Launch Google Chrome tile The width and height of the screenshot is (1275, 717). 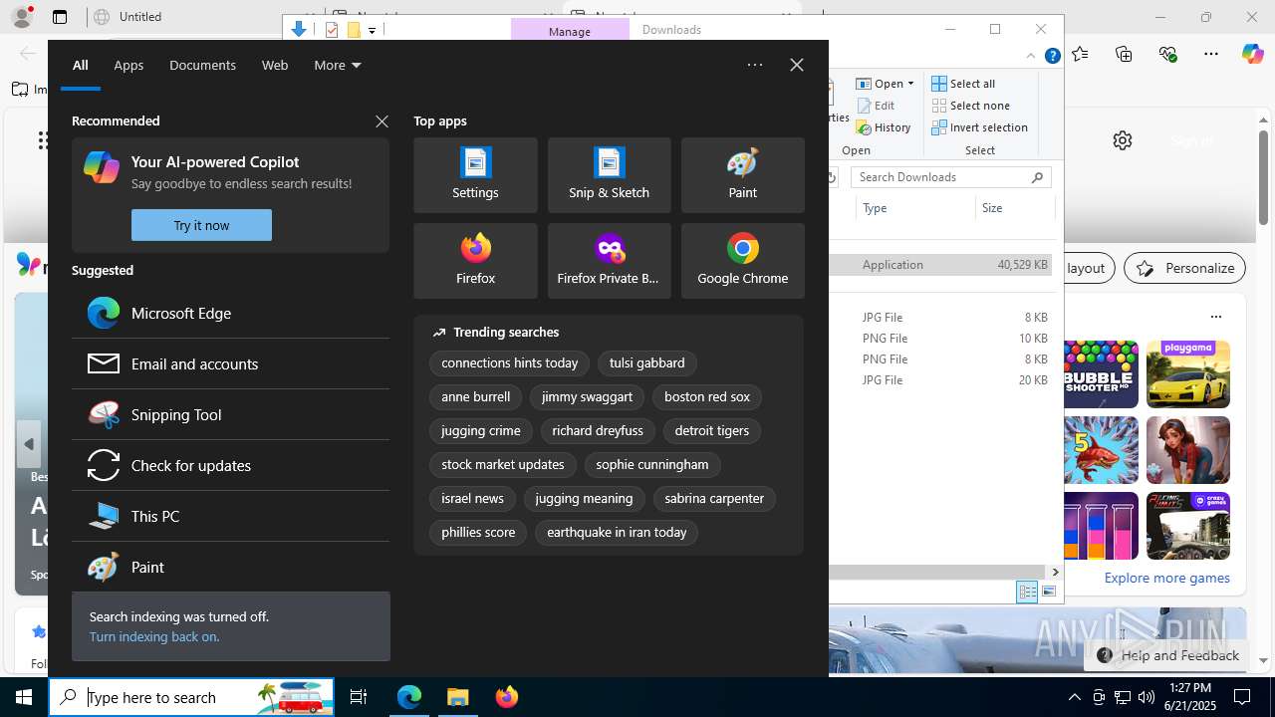(742, 261)
